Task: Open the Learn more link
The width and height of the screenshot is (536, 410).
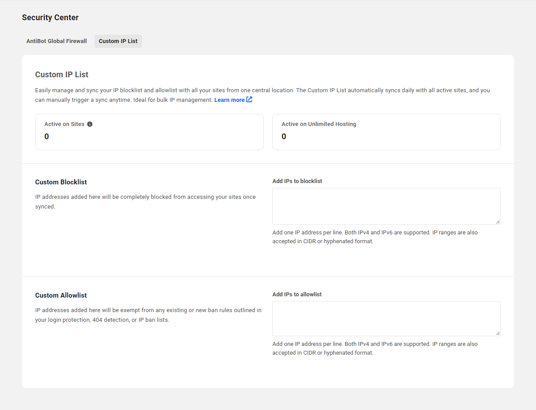Action: [229, 100]
